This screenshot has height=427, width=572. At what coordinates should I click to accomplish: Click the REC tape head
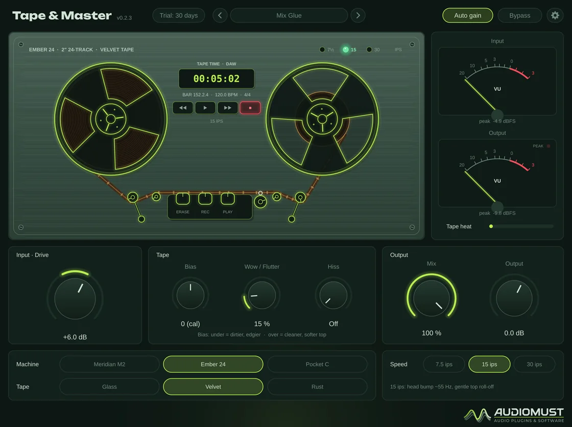205,199
